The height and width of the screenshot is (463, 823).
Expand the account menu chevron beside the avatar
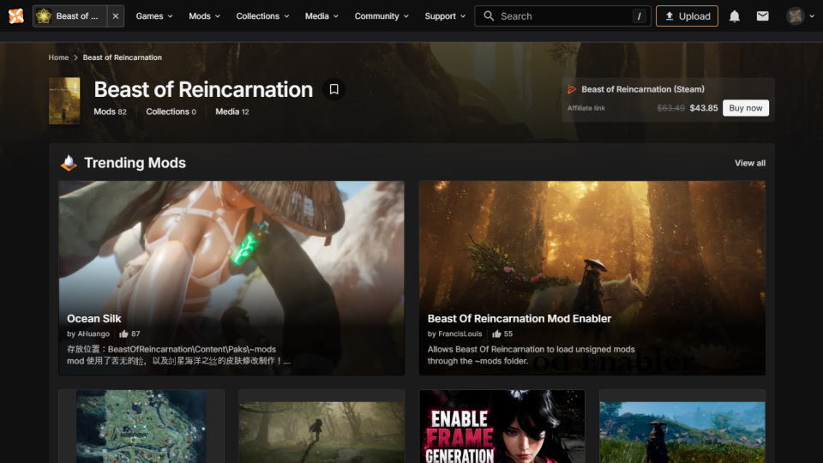[x=812, y=16]
